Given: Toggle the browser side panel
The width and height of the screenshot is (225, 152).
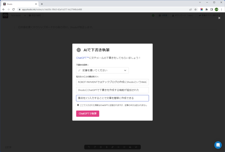Looking at the screenshot, I should pyautogui.click(x=211, y=10).
